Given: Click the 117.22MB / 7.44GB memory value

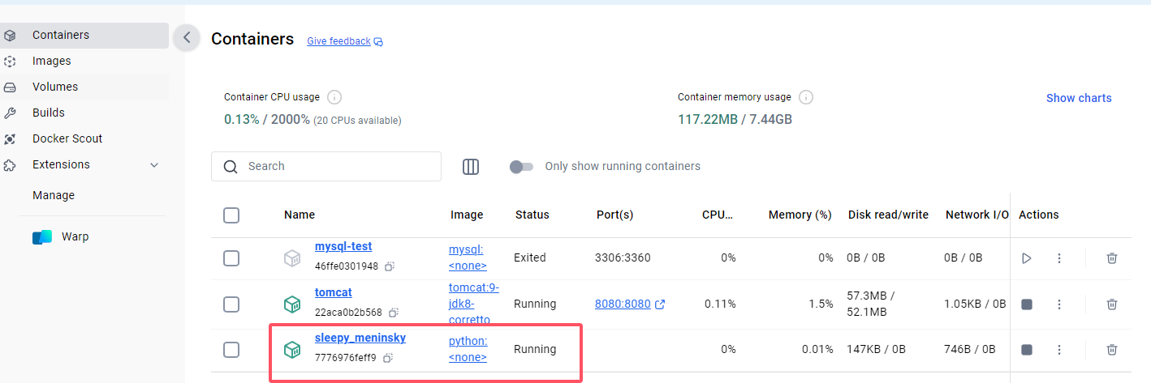Looking at the screenshot, I should point(735,119).
